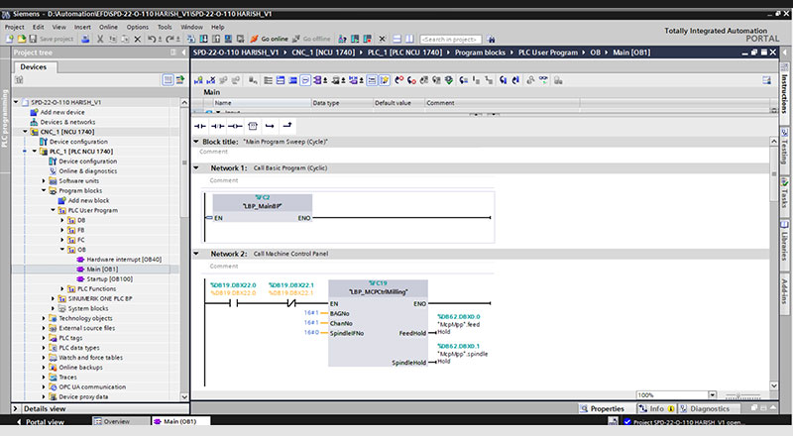
Task: Select Add new device in tree
Action: coord(62,112)
